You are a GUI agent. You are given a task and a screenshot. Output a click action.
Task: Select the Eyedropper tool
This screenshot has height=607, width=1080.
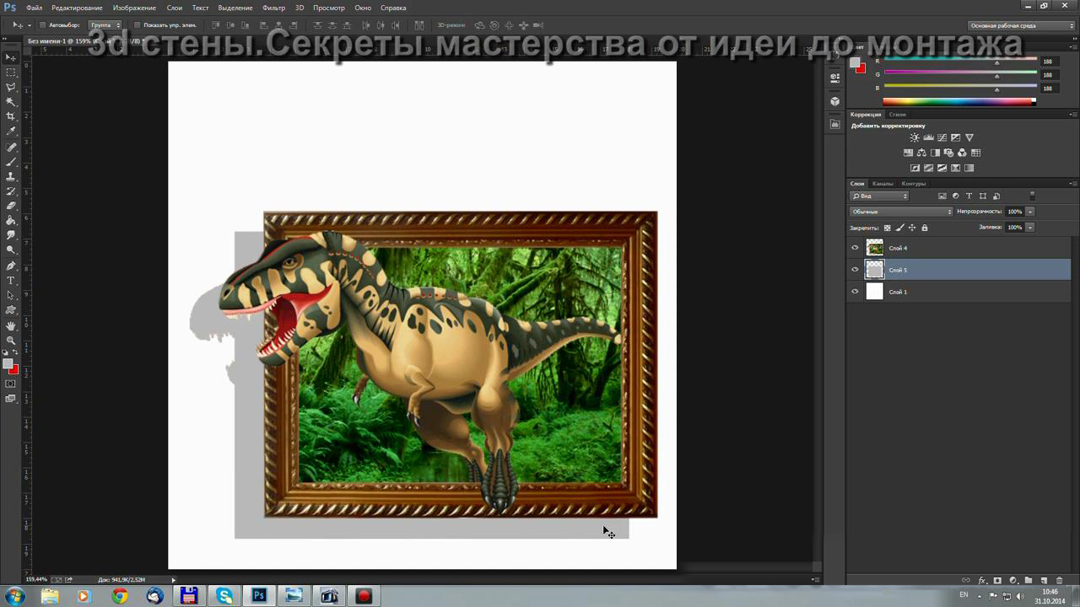coord(11,132)
